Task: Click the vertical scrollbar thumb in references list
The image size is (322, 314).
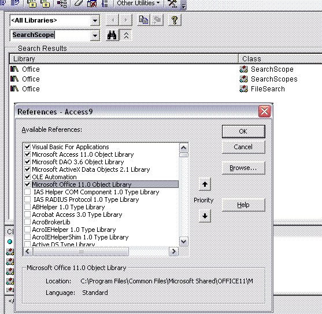Action: coord(184,155)
